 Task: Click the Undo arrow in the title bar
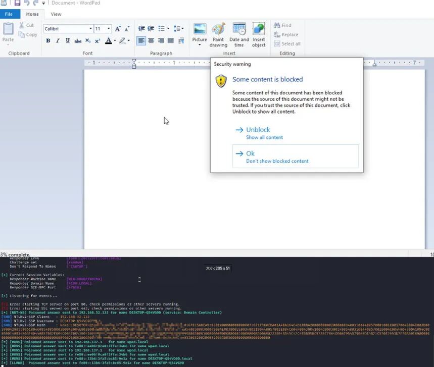pyautogui.click(x=27, y=3)
